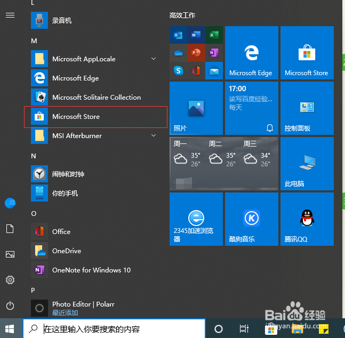Open Office hub in tile folder
Viewport: 345px width, 338px height.
pyautogui.click(x=196, y=70)
